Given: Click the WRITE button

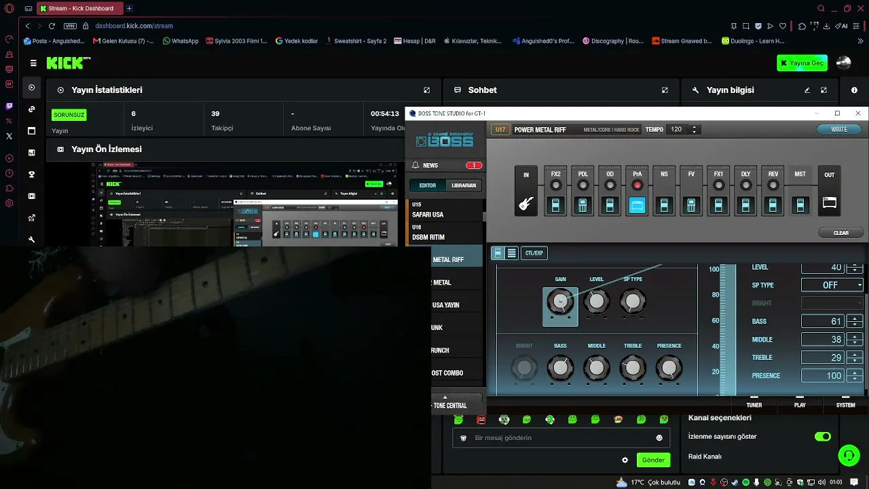Looking at the screenshot, I should point(839,130).
